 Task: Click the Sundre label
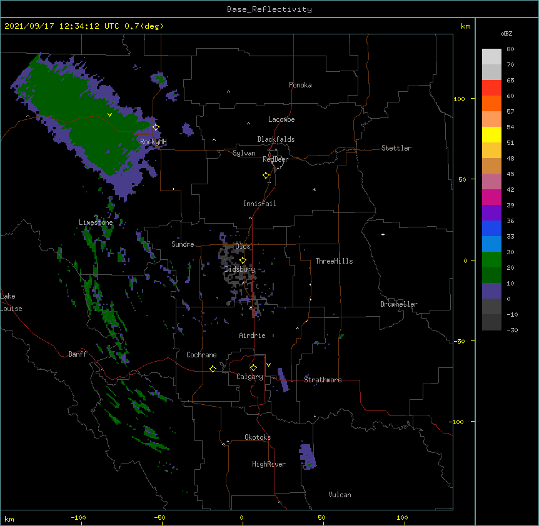(x=183, y=244)
